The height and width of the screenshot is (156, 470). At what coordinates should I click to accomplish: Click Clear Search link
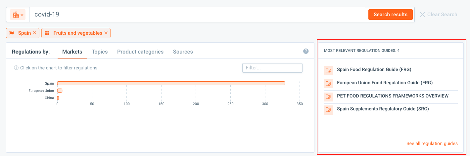coord(439,15)
